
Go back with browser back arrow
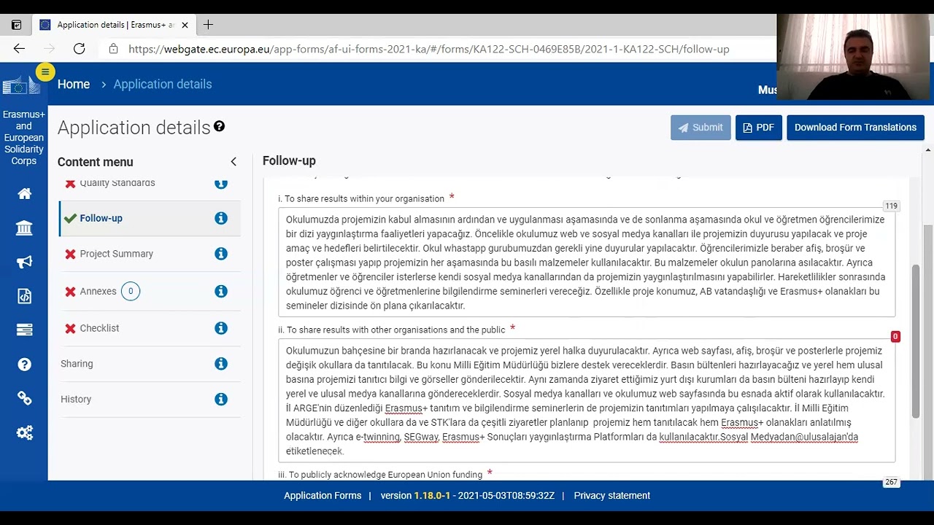pos(19,49)
